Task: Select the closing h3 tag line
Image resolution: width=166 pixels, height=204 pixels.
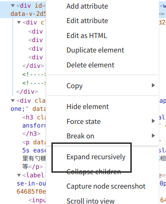Action: tap(31, 134)
